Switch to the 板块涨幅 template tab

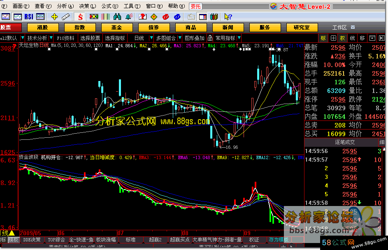click(106, 240)
